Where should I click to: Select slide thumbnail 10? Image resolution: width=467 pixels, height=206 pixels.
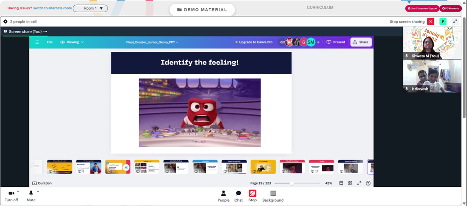pyautogui.click(x=118, y=167)
